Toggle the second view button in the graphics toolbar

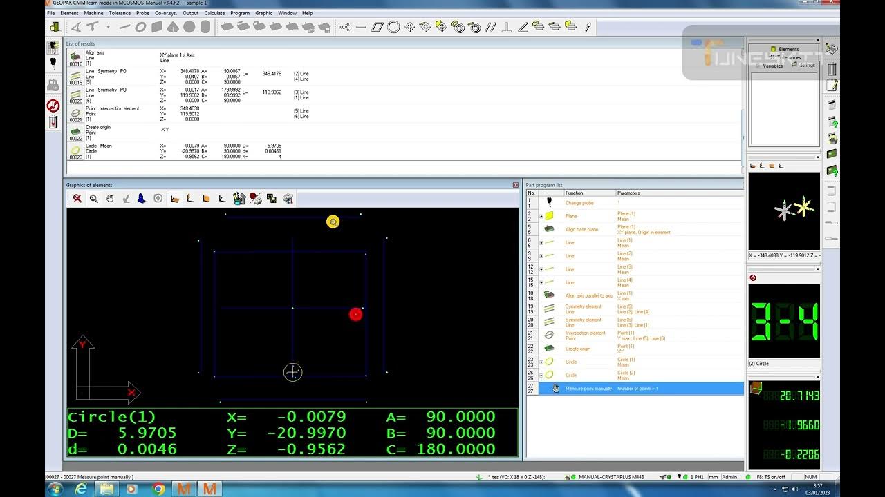190,199
